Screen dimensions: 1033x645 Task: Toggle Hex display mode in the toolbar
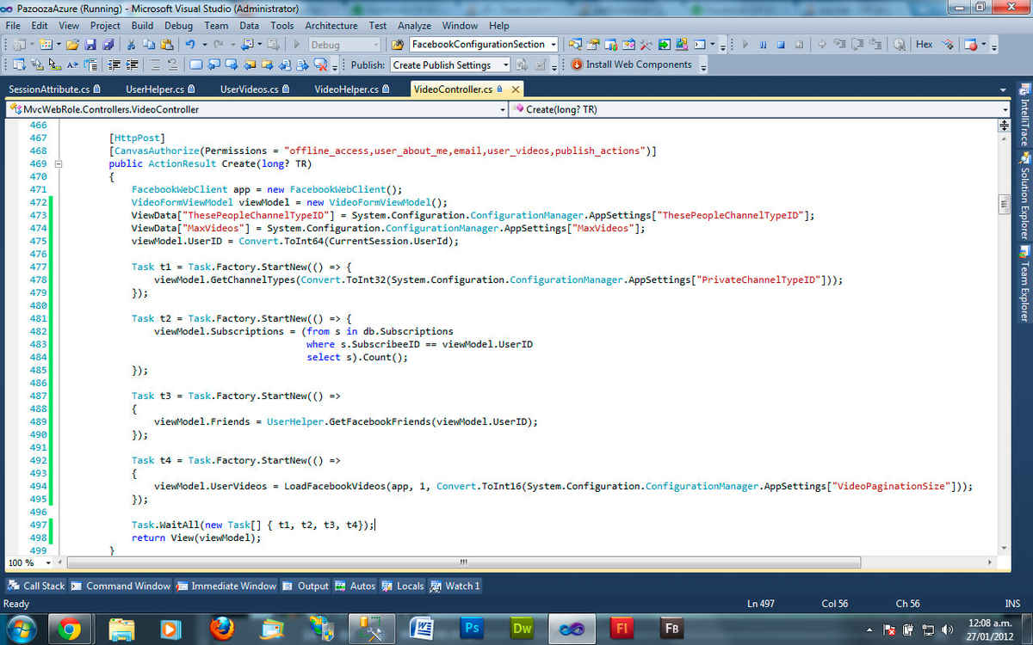pos(925,44)
